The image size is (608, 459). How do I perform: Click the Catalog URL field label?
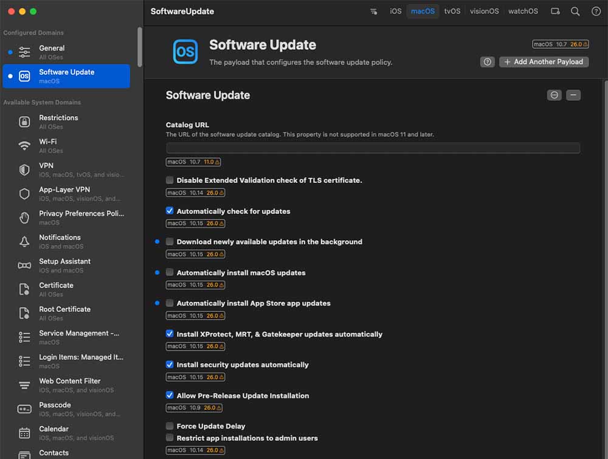(x=187, y=125)
